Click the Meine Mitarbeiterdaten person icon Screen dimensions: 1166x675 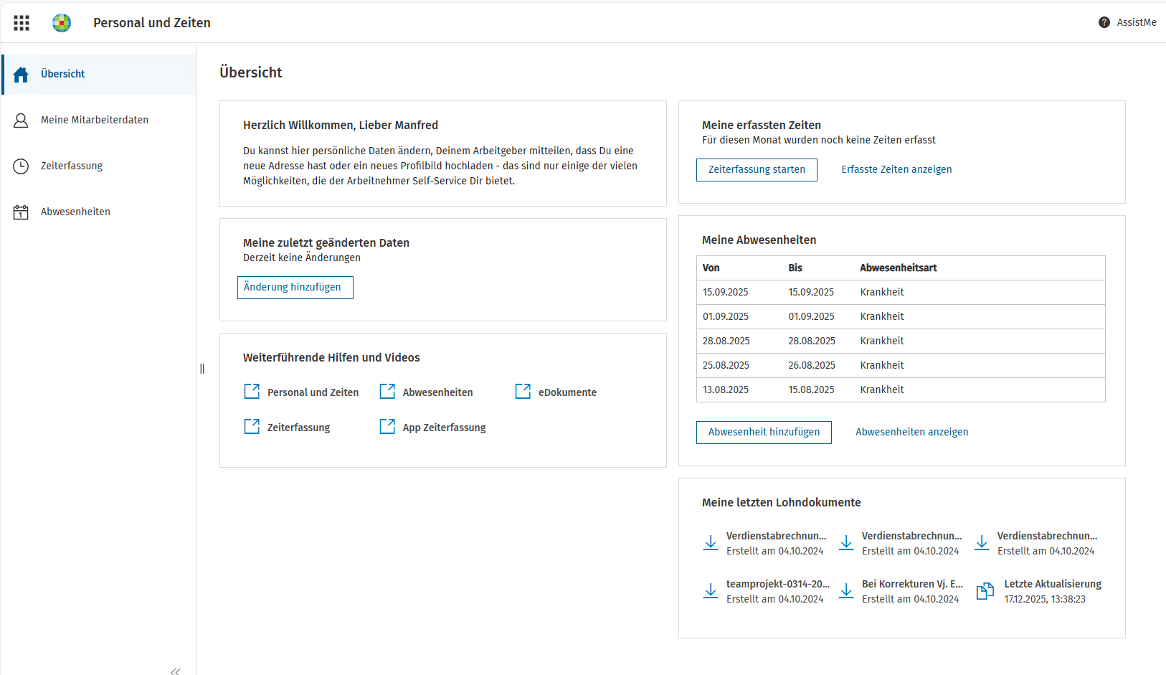click(x=21, y=121)
